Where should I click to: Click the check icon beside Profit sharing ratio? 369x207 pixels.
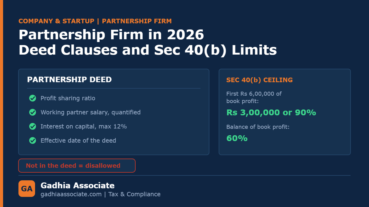click(33, 98)
